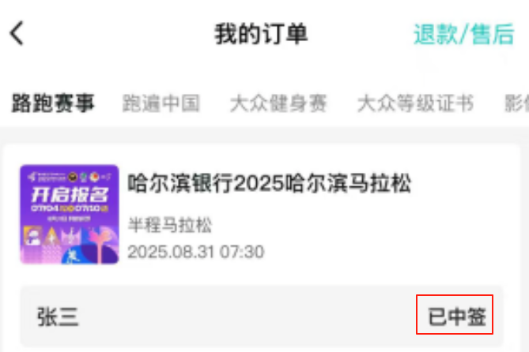Click the gray registrant row background

tap(262, 316)
